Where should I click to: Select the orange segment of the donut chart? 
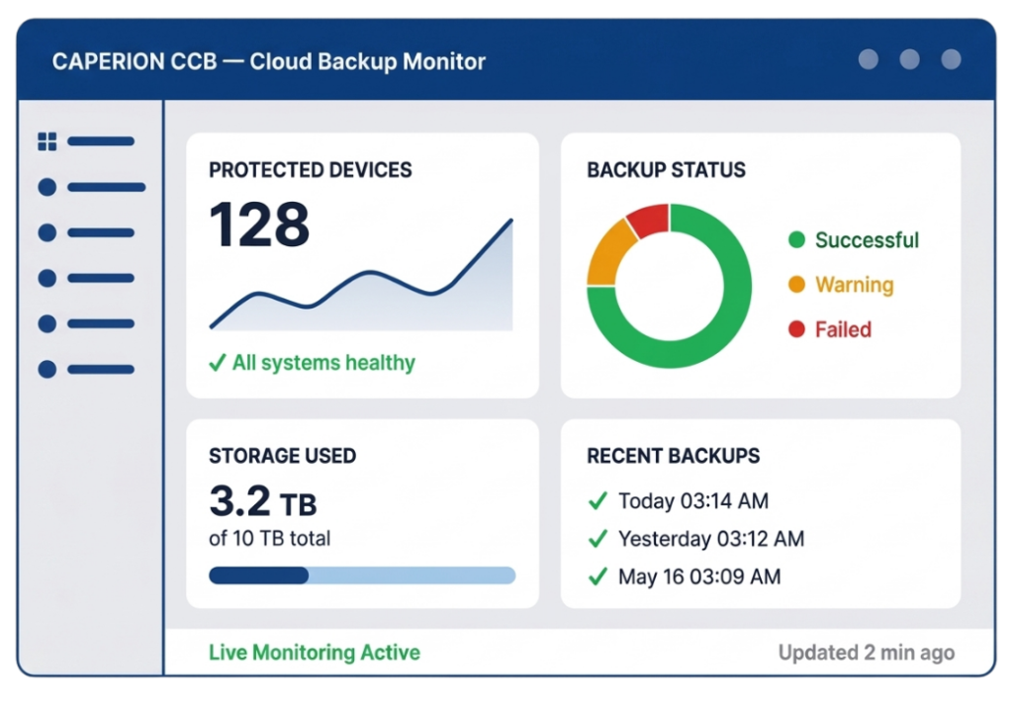coord(606,255)
